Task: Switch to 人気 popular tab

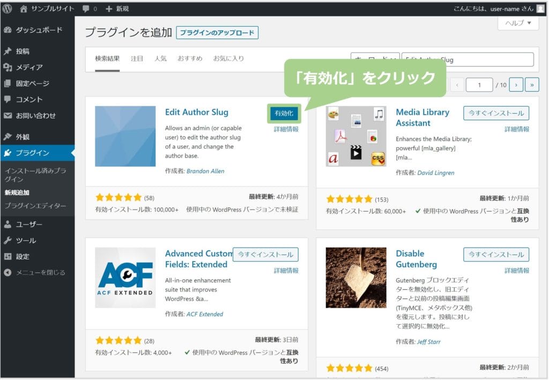Action: [160, 59]
